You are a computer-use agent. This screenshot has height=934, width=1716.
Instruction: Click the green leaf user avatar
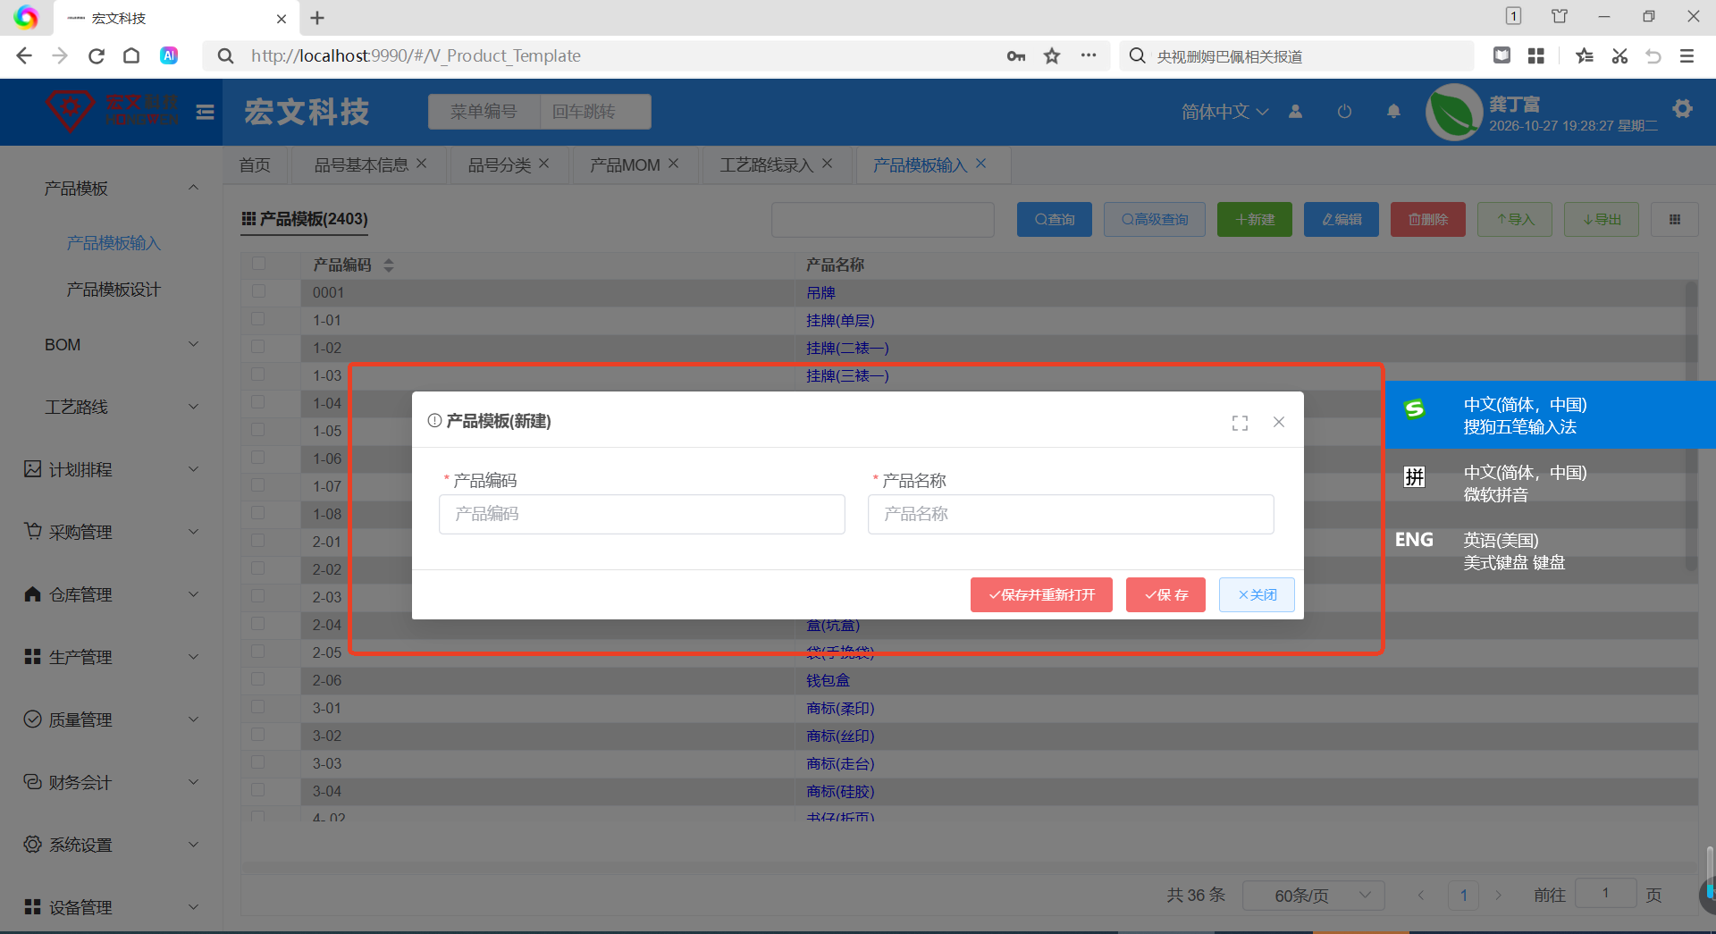tap(1454, 113)
